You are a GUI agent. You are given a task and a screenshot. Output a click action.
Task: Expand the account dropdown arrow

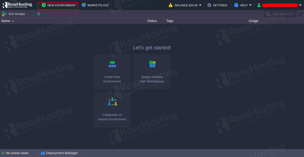[300, 5]
